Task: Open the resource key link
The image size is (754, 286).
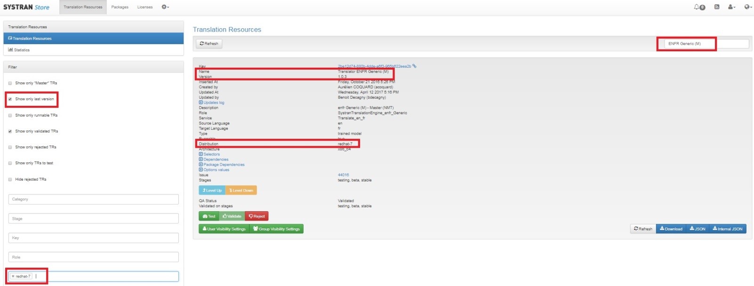Action: click(374, 66)
